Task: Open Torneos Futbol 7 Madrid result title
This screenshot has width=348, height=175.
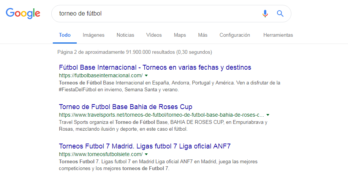Action: 145,146
